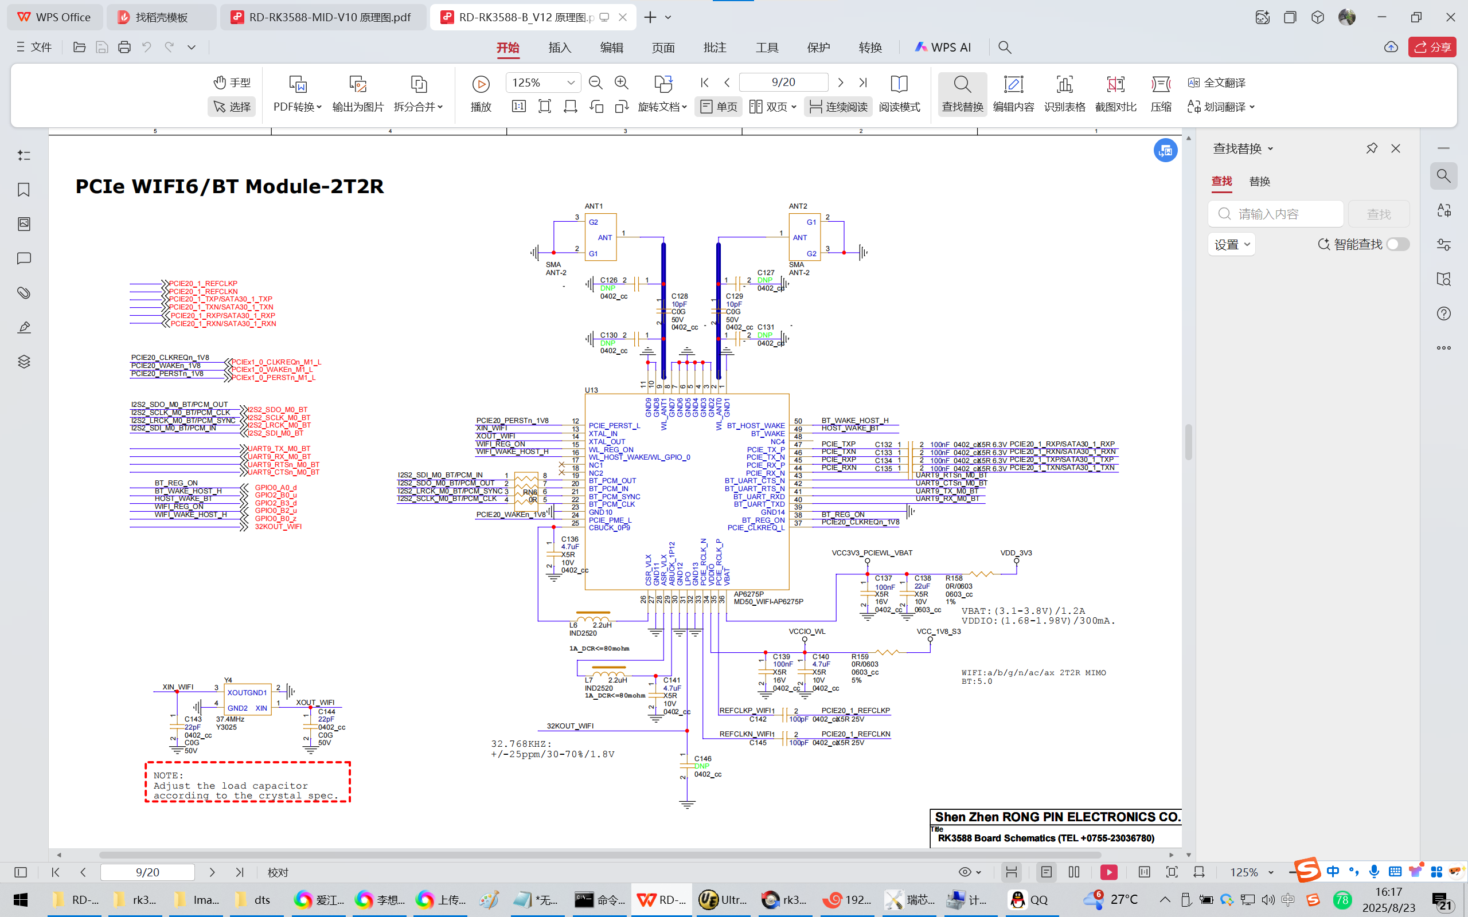Toggle two-page layout icon in status bar
The height and width of the screenshot is (917, 1468).
[1074, 872]
